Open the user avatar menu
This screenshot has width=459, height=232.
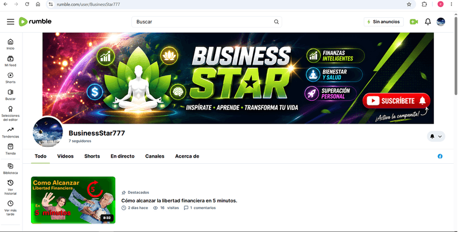coord(441,22)
